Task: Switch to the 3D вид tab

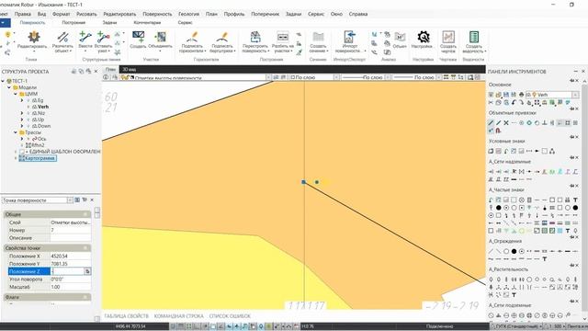Action: [x=130, y=70]
